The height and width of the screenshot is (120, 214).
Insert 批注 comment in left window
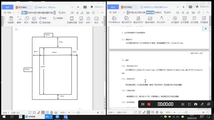pos(96,20)
